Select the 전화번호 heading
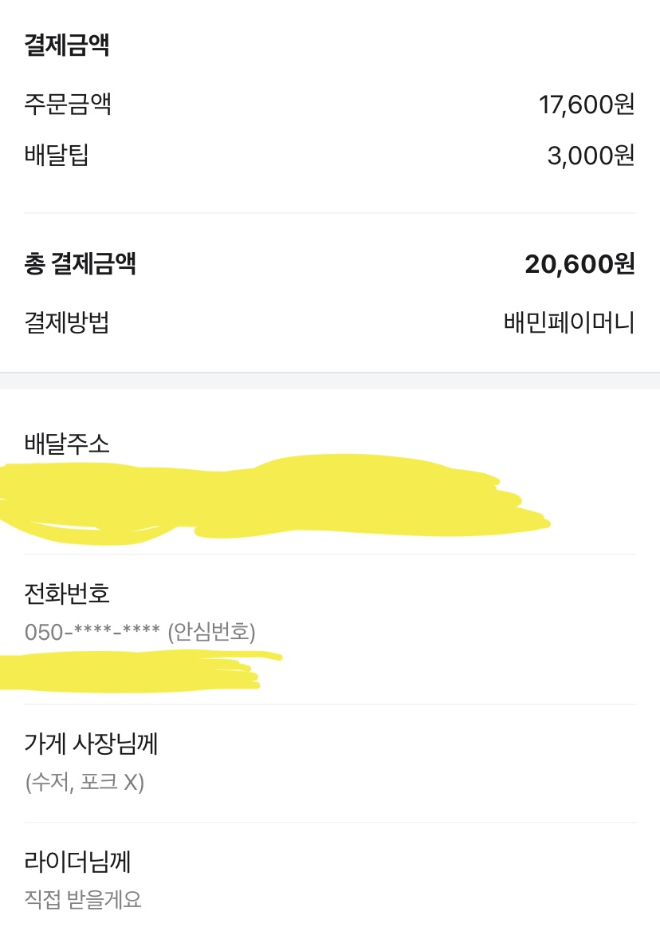This screenshot has height=951, width=660. [x=67, y=594]
